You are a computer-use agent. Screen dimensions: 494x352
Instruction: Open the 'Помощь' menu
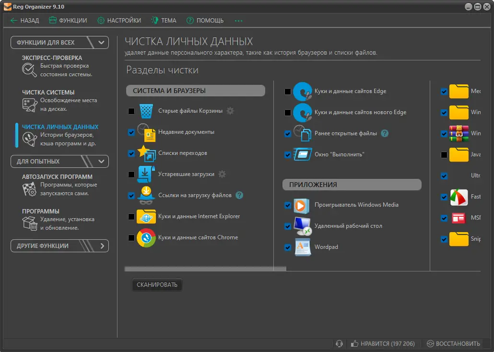coord(205,21)
